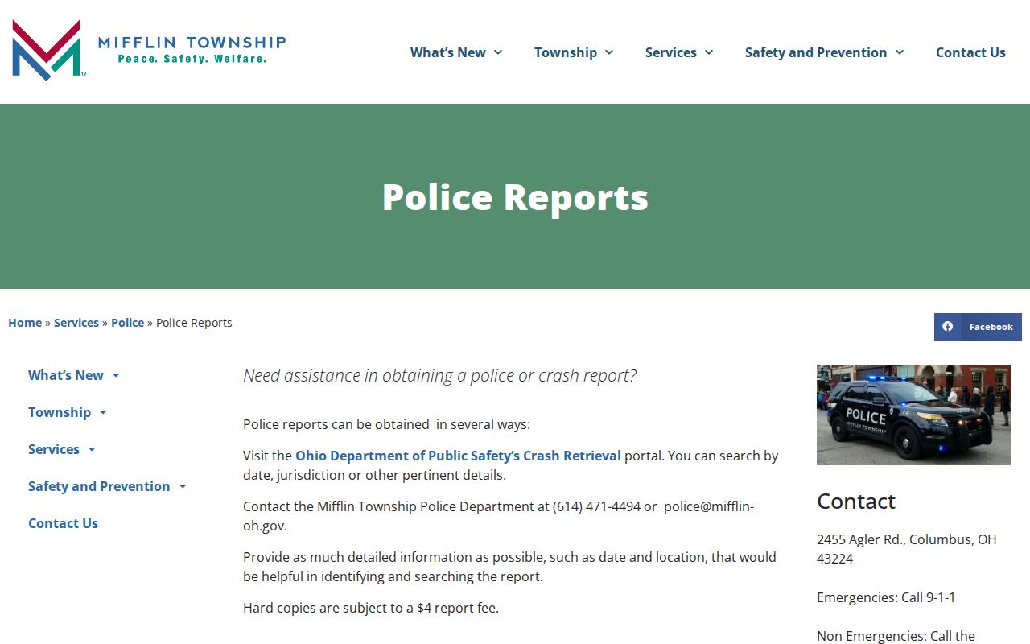Open Safety and Prevention top menu
Screen dimensions: 1030x644
click(816, 52)
